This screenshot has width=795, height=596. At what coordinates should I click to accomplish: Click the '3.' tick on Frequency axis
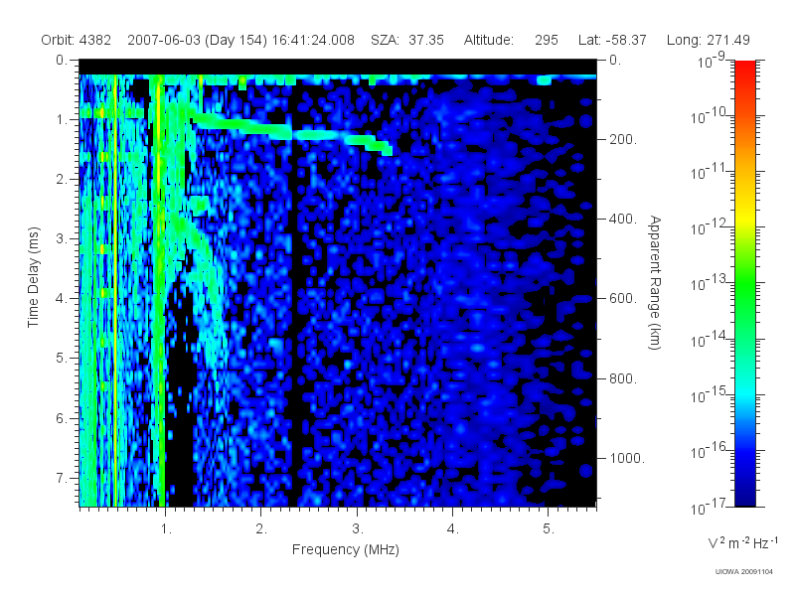point(358,529)
